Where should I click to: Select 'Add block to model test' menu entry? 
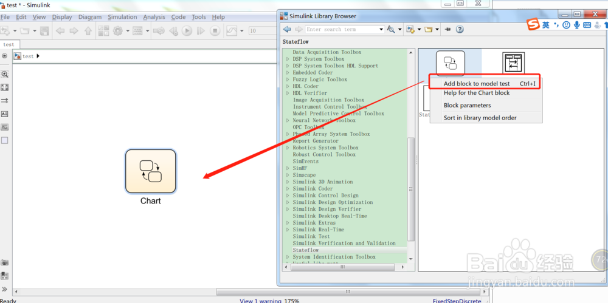pos(485,83)
